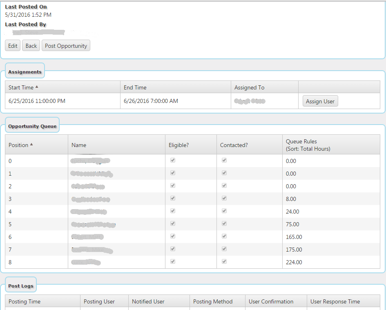
Task: Toggle the Eligible checkbox for position 4
Action: point(173,211)
